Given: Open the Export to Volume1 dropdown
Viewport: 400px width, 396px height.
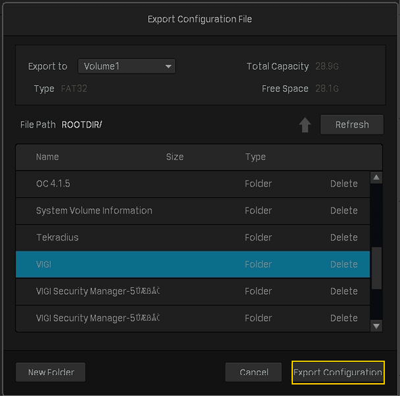Looking at the screenshot, I should pos(127,66).
